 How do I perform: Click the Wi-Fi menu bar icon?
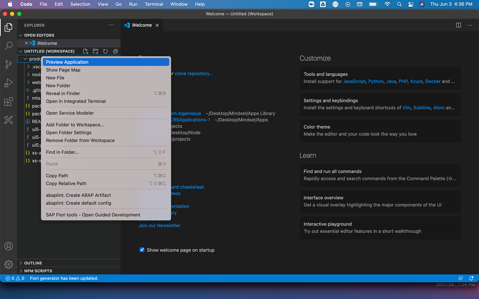tap(387, 4)
